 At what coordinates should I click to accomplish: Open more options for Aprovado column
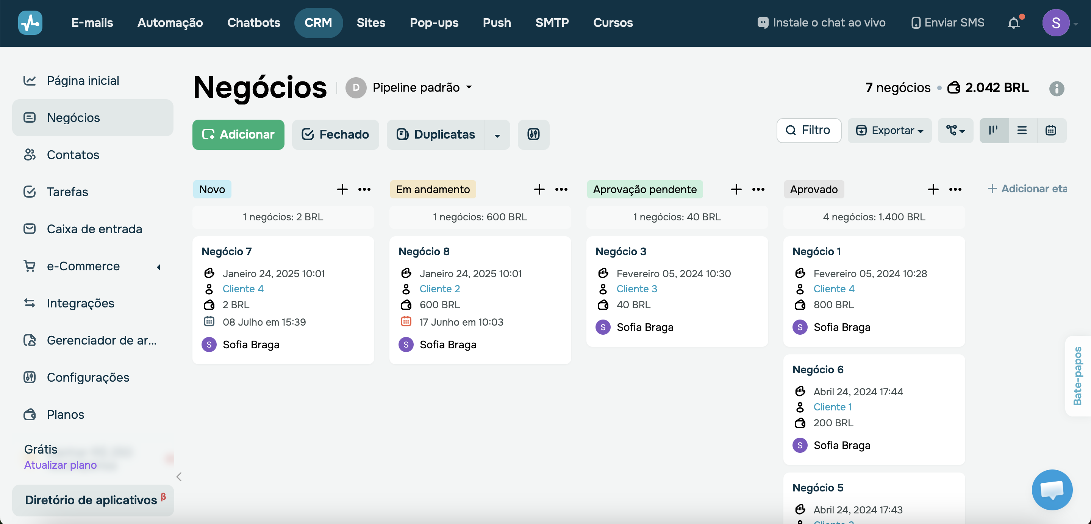coord(955,189)
